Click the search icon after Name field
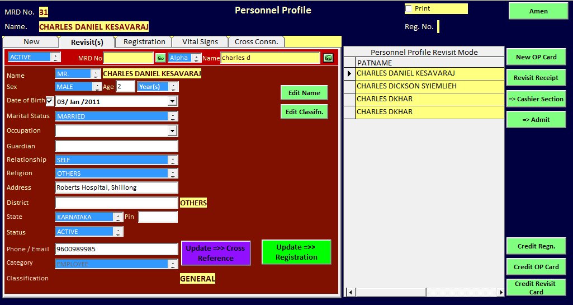573x305 pixels. coord(328,58)
